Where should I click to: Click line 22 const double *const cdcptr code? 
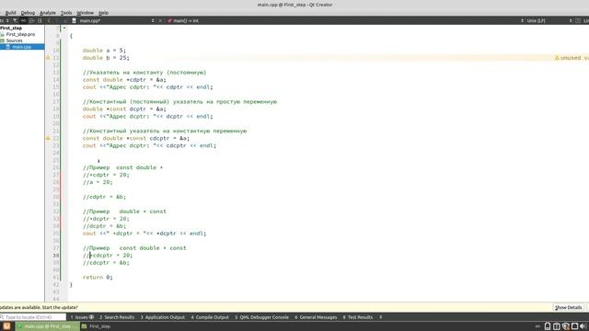136,138
